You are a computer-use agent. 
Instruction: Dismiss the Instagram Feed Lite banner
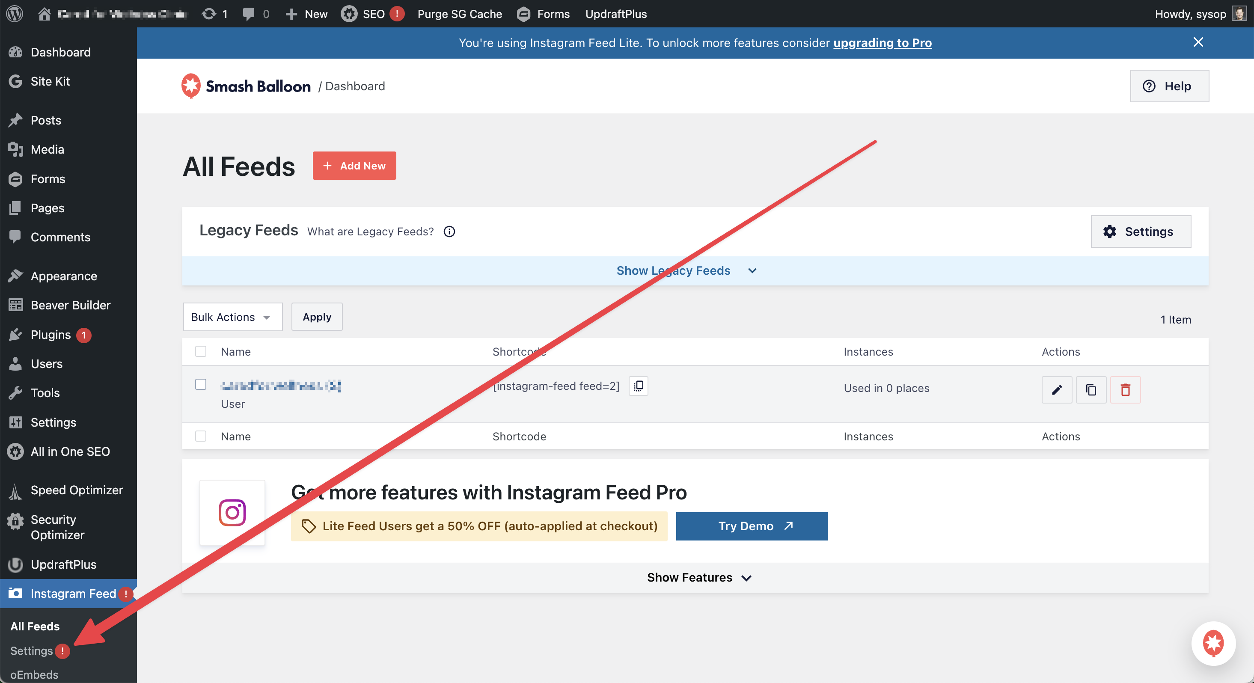click(1198, 42)
